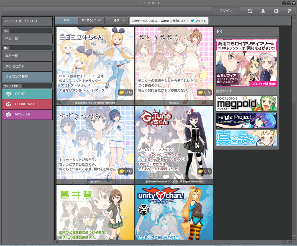Open the i-style Project banner
Screen dimensions: 297x246
pos(246,121)
